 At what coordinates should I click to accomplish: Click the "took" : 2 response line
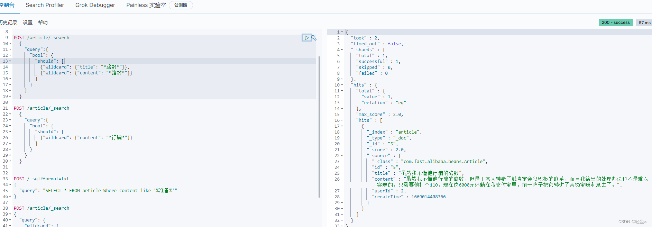pyautogui.click(x=365, y=38)
